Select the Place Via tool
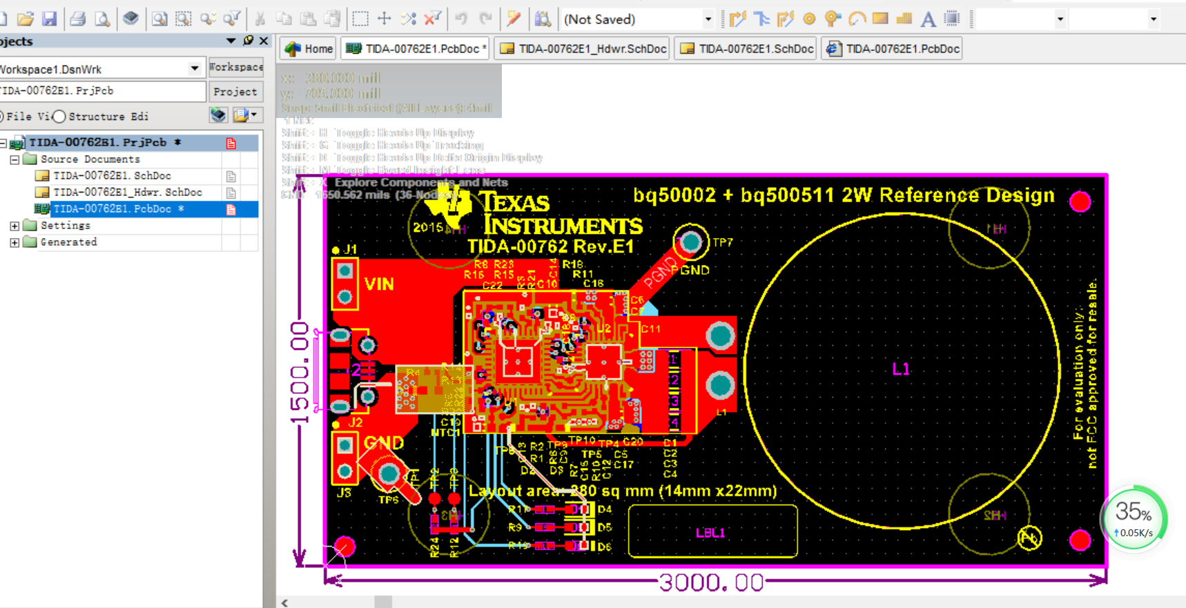The width and height of the screenshot is (1186, 608). click(x=833, y=19)
